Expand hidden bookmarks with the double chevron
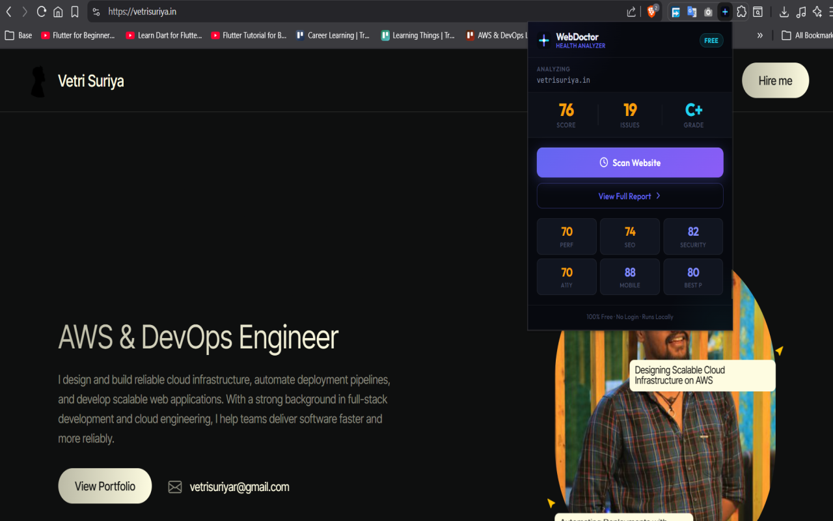 [x=759, y=35]
